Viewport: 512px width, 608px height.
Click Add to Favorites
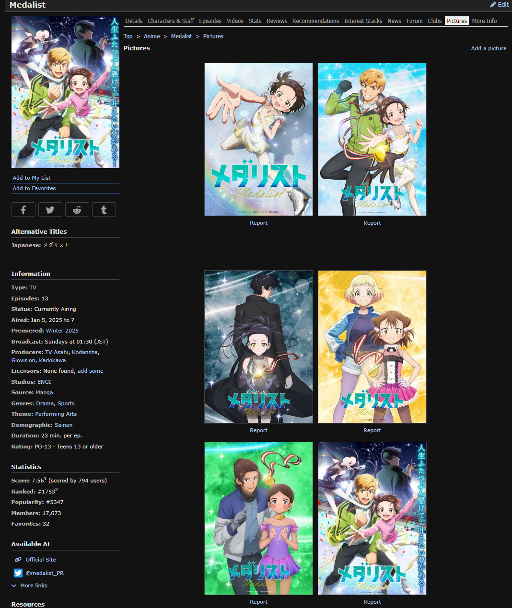click(x=34, y=188)
